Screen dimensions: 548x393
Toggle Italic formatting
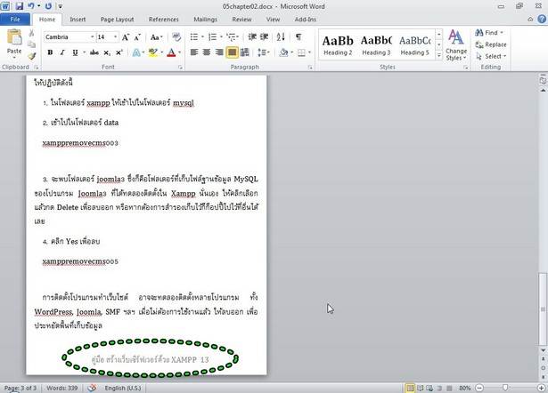coord(62,52)
